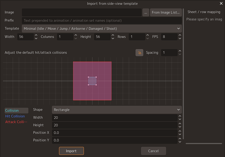Viewport: 225px width, 157px height.
Task: Decrease the collision Height value
Action: pos(180,127)
